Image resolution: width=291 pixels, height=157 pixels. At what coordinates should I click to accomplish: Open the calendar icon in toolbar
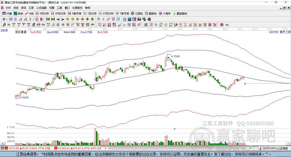point(124,19)
